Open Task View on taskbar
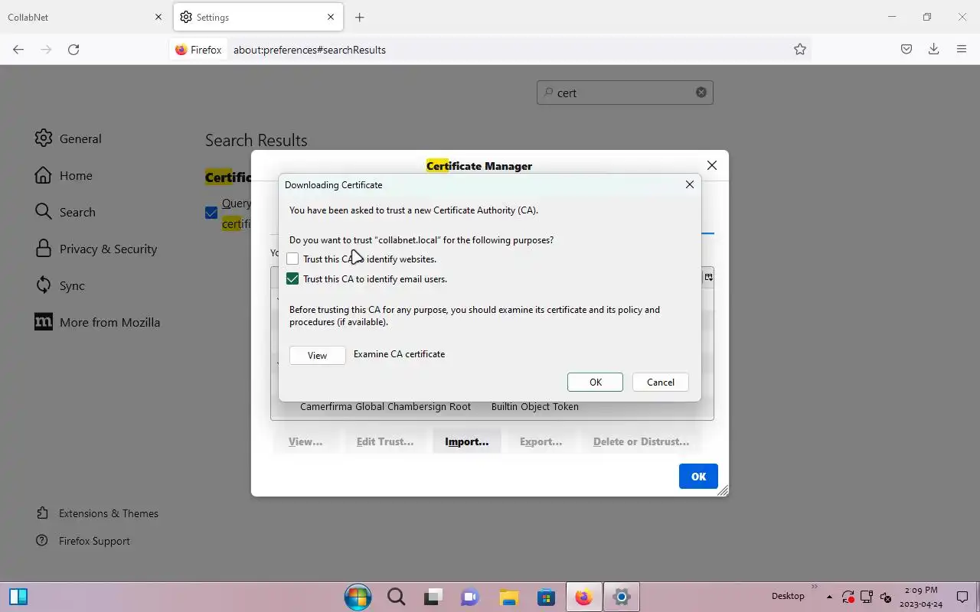 [x=433, y=597]
